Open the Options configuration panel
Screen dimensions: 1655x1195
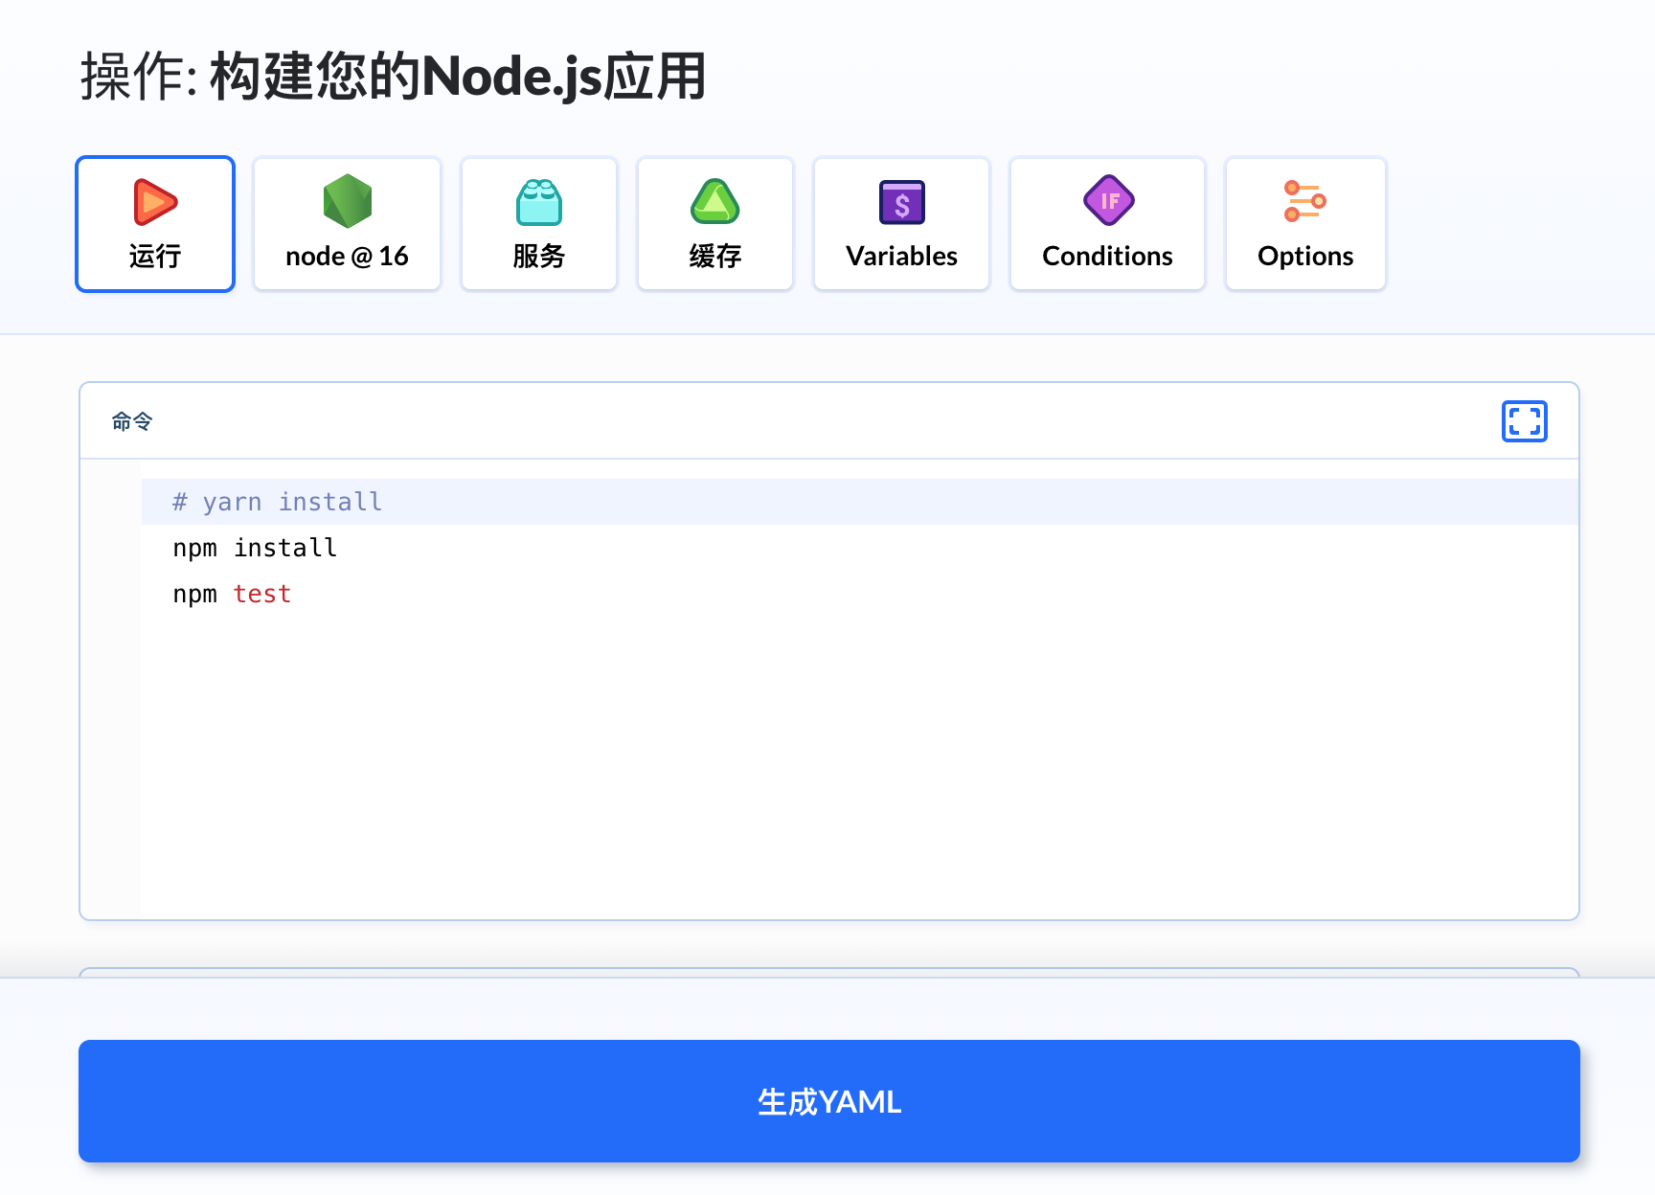(x=1304, y=224)
